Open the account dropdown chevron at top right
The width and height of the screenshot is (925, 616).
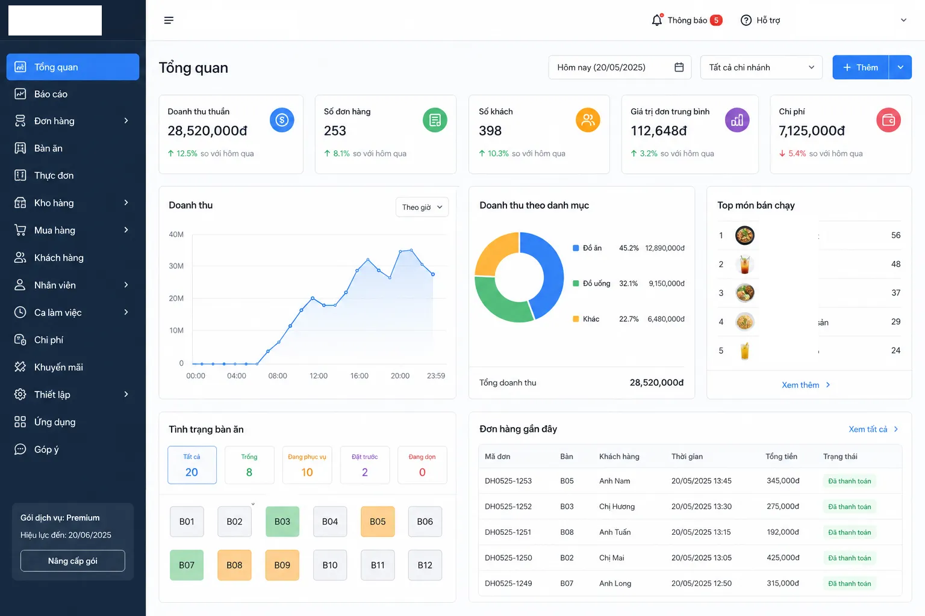click(903, 20)
